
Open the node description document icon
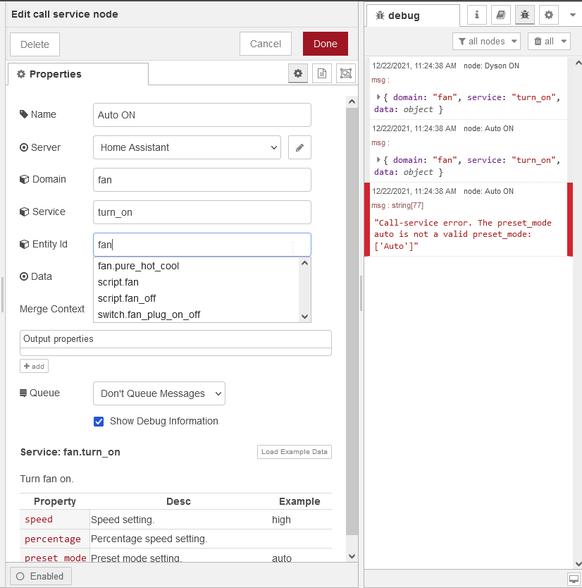pyautogui.click(x=321, y=73)
